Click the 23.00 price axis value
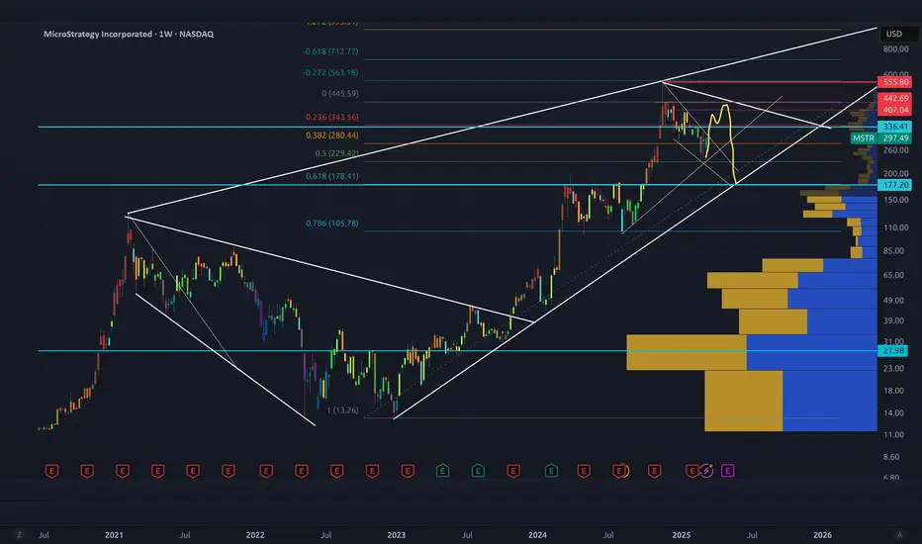The image size is (922, 544). click(x=893, y=369)
